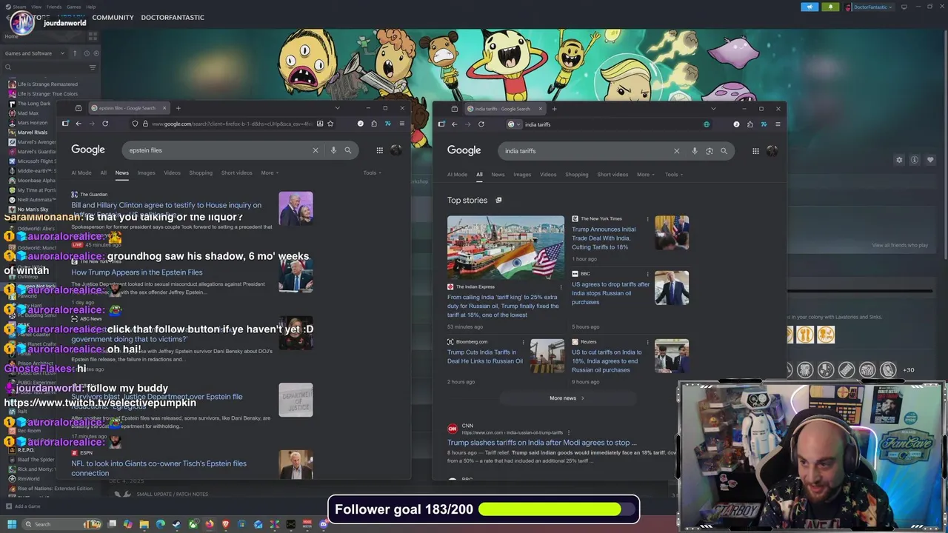
Task: Open Brave browser from the taskbar
Action: point(226,524)
